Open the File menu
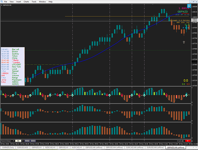The image size is (198, 150). pyautogui.click(x=5, y=2)
